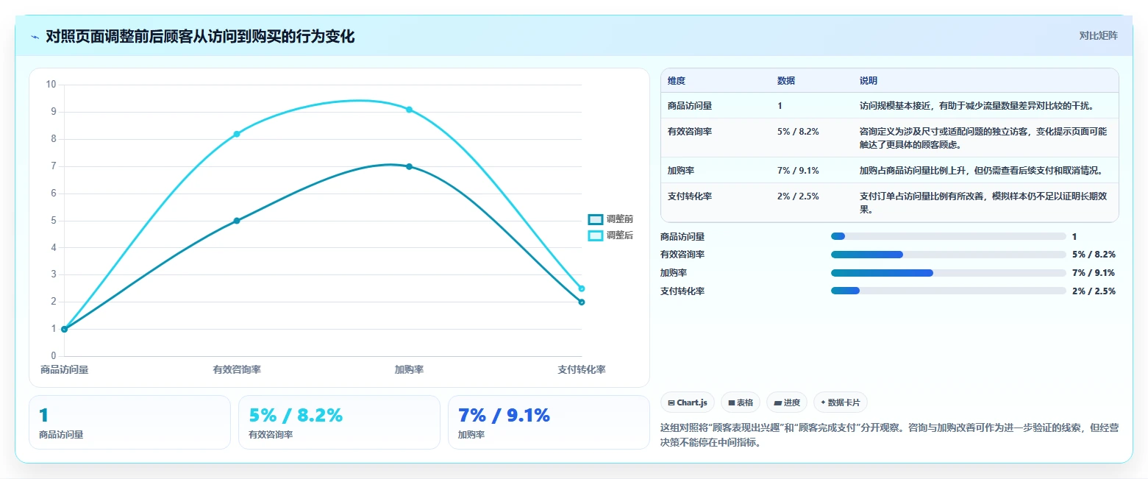
Task: Toggle the 调整后 legend entry
Action: 610,235
